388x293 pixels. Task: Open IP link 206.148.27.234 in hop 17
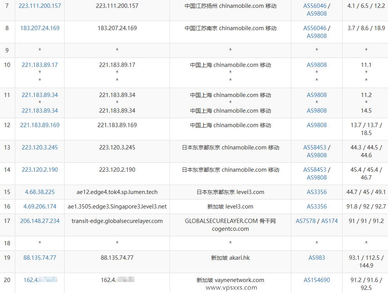[x=40, y=221]
